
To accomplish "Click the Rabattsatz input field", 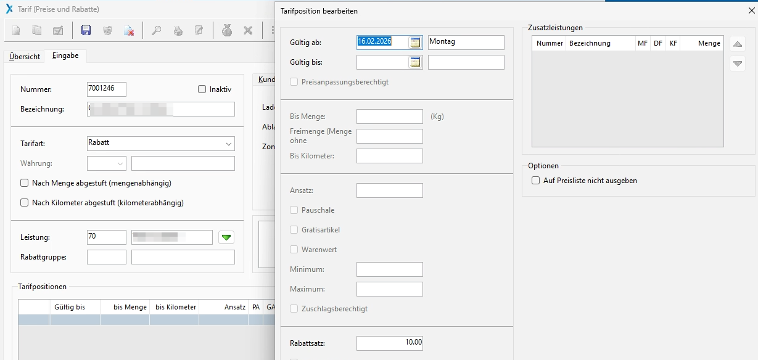I will pos(389,343).
